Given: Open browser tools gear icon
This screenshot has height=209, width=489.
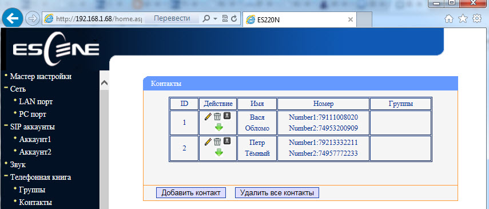Looking at the screenshot, I should (477, 19).
